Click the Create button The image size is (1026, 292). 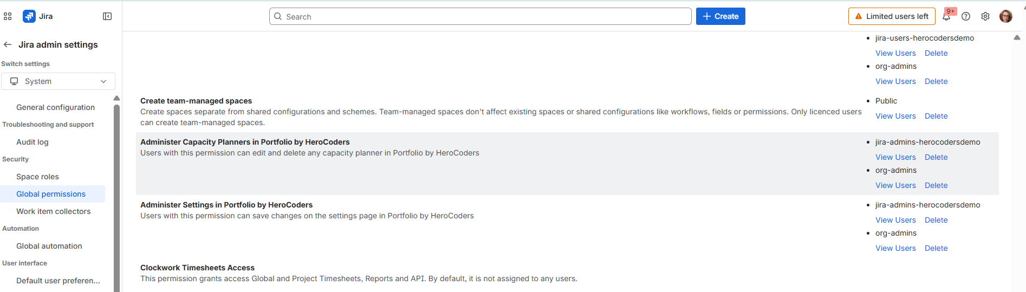(720, 16)
